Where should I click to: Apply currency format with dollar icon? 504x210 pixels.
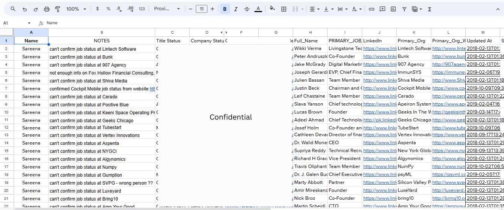pyautogui.click(x=97, y=9)
